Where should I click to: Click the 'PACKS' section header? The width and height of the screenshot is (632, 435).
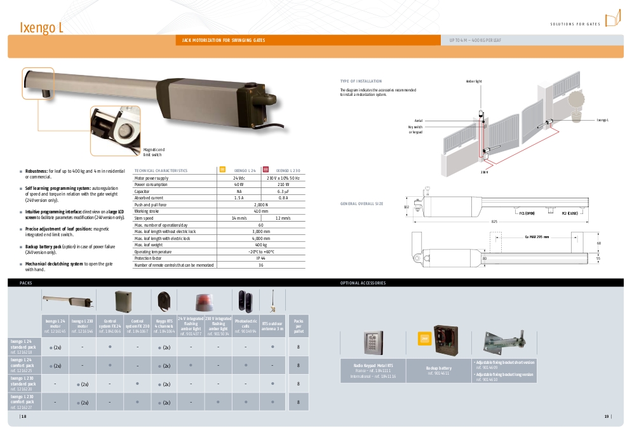(x=26, y=283)
